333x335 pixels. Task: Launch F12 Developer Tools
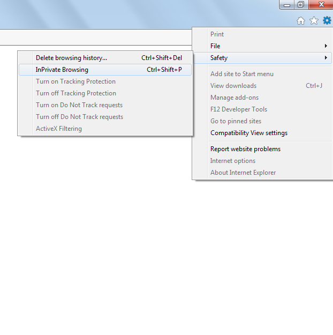click(239, 109)
